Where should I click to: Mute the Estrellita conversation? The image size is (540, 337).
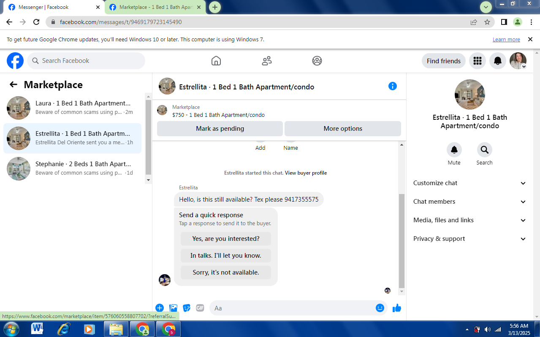click(x=454, y=150)
